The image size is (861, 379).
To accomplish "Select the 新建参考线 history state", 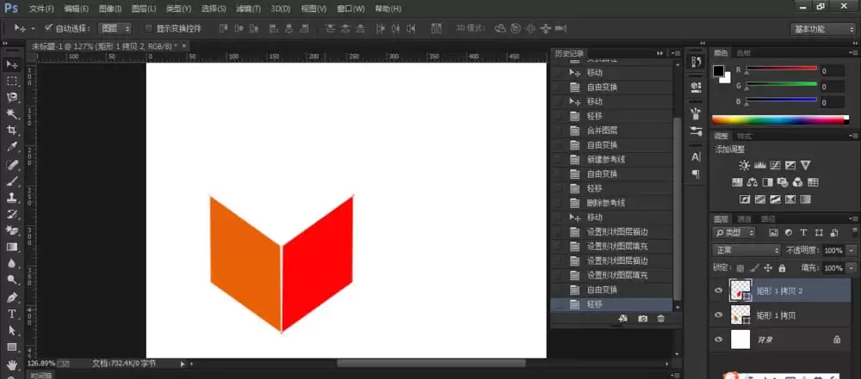I will click(x=613, y=160).
